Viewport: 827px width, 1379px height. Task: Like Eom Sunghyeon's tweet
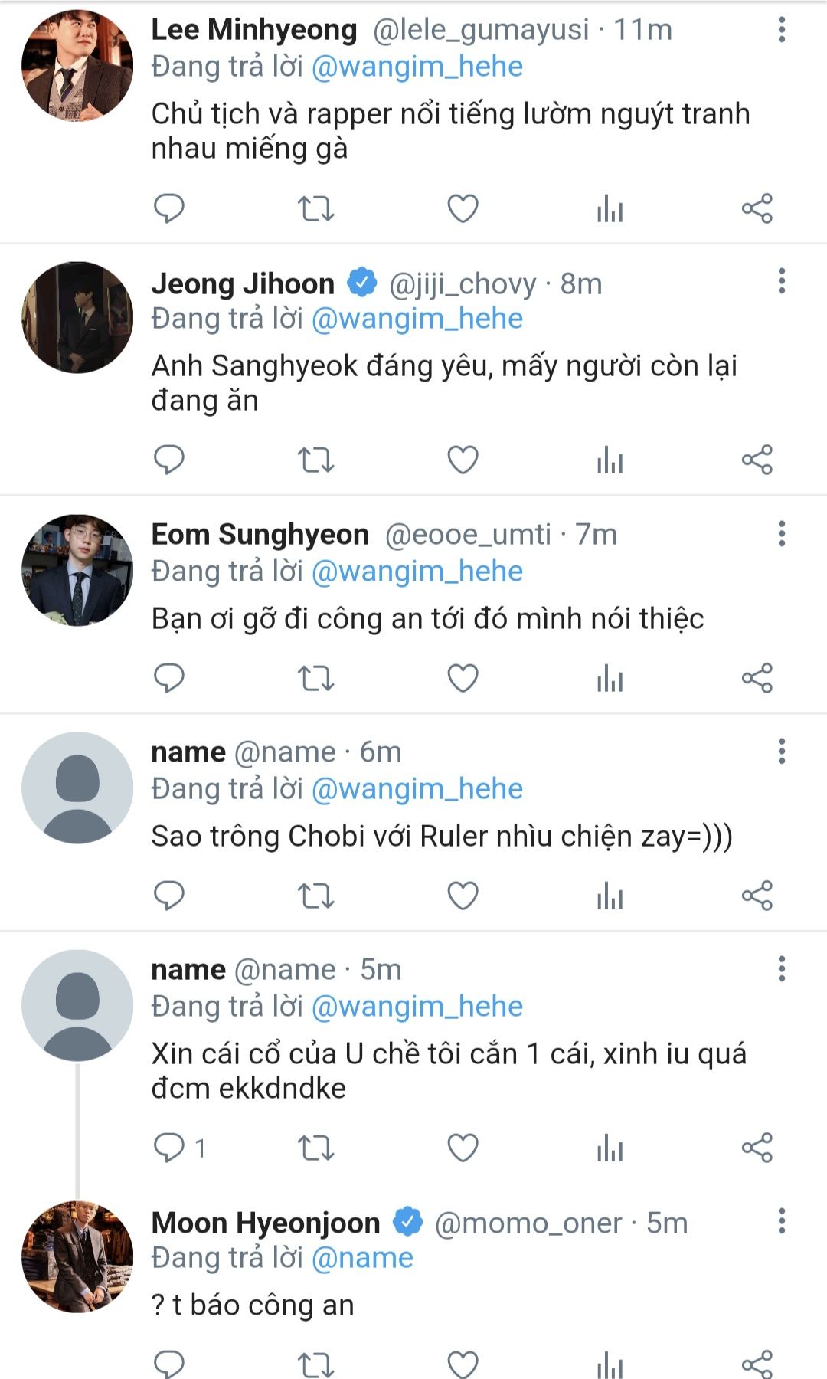(463, 678)
